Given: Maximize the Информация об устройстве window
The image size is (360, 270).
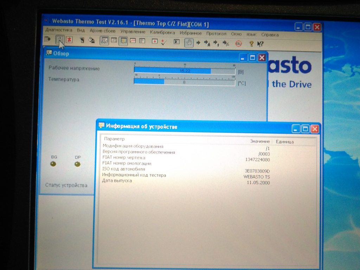Looking at the screenshot, I should 305,129.
